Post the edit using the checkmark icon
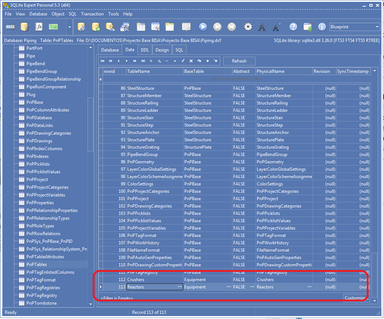The image size is (384, 319). (183, 61)
